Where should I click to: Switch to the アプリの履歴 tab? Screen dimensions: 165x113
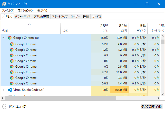point(41,17)
